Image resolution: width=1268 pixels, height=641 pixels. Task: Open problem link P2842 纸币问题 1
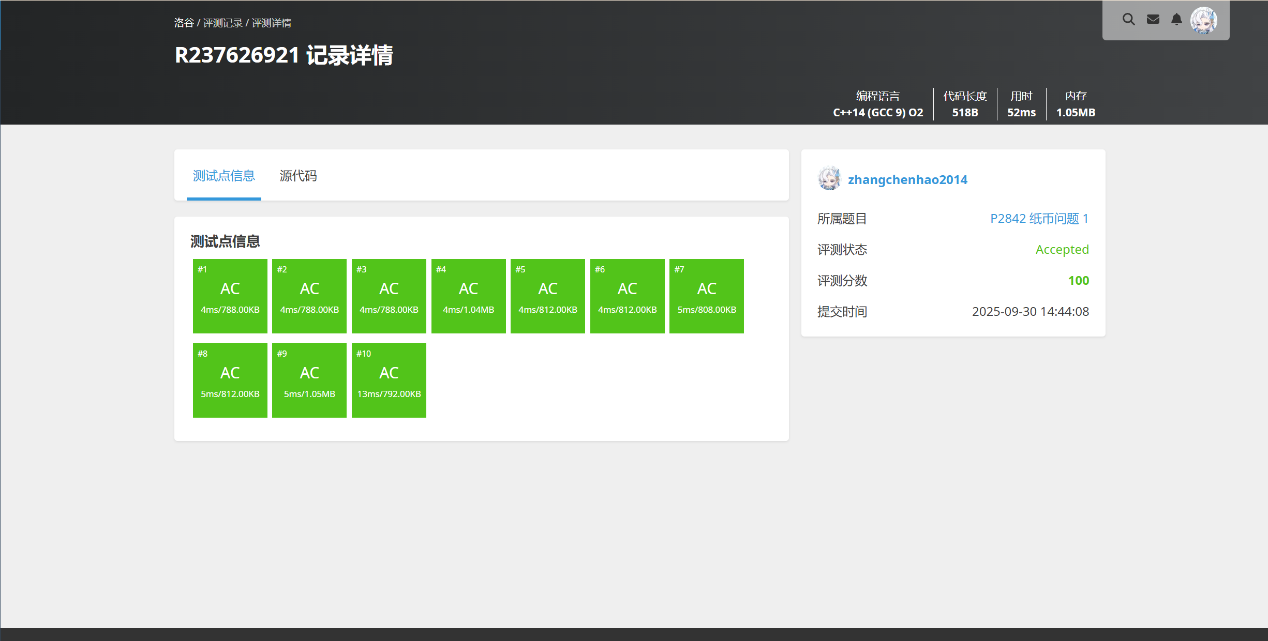click(1039, 219)
